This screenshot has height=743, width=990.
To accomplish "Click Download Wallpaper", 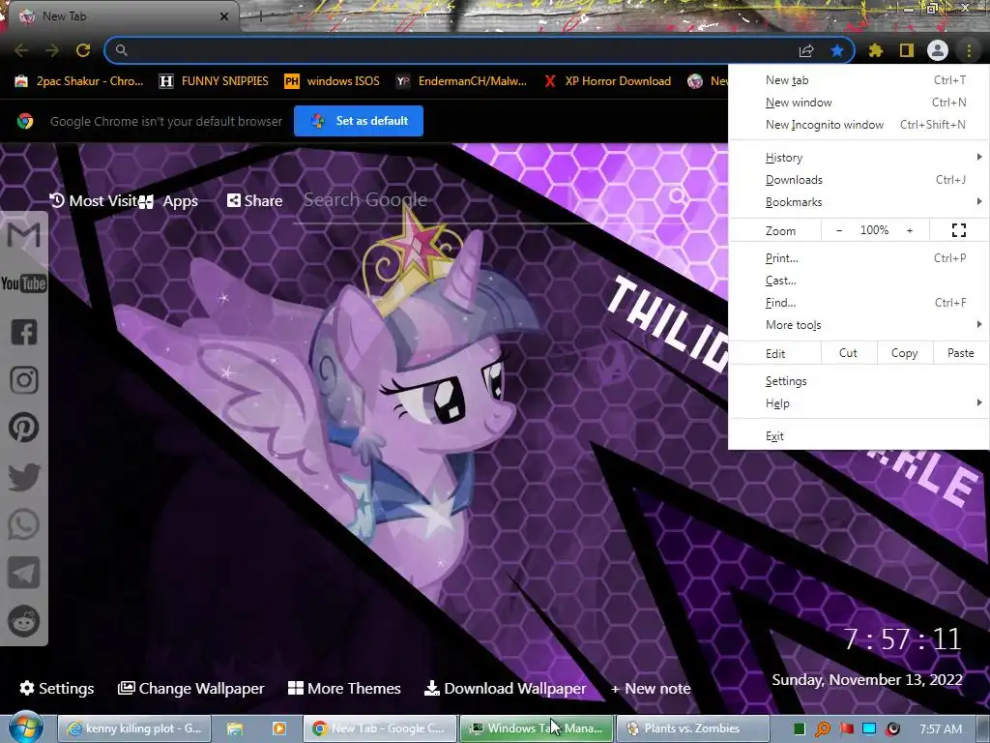I will click(x=505, y=688).
